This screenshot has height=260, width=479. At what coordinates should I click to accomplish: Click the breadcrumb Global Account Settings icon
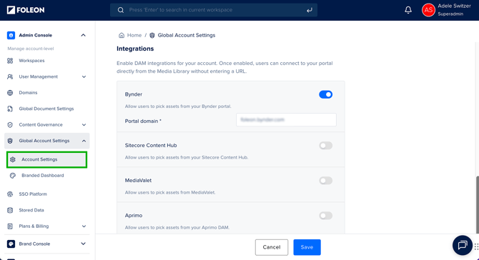point(152,36)
